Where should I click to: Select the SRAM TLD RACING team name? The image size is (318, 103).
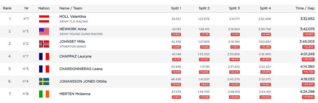point(74,21)
